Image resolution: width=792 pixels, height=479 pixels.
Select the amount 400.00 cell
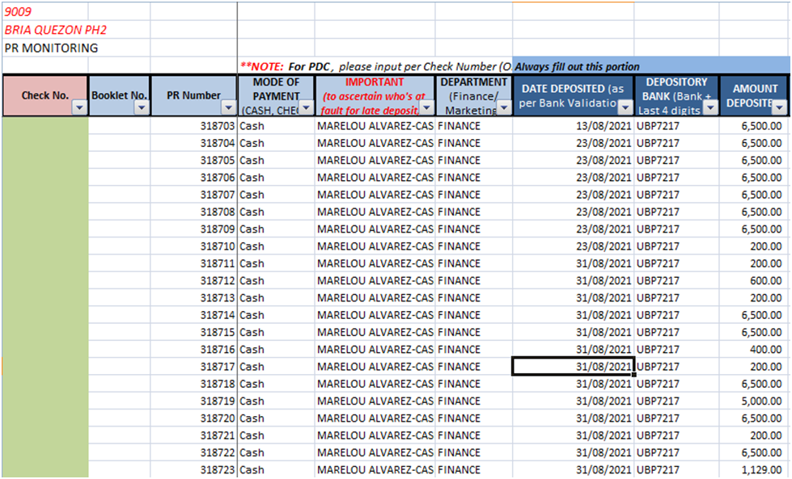753,350
